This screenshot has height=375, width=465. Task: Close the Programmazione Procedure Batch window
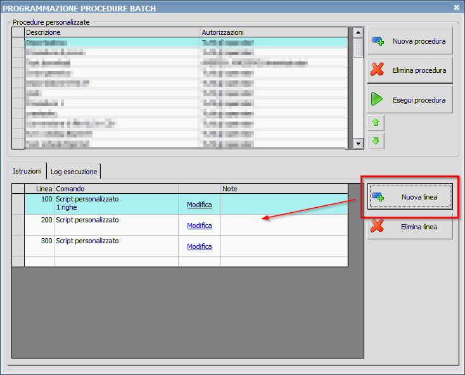[x=456, y=8]
